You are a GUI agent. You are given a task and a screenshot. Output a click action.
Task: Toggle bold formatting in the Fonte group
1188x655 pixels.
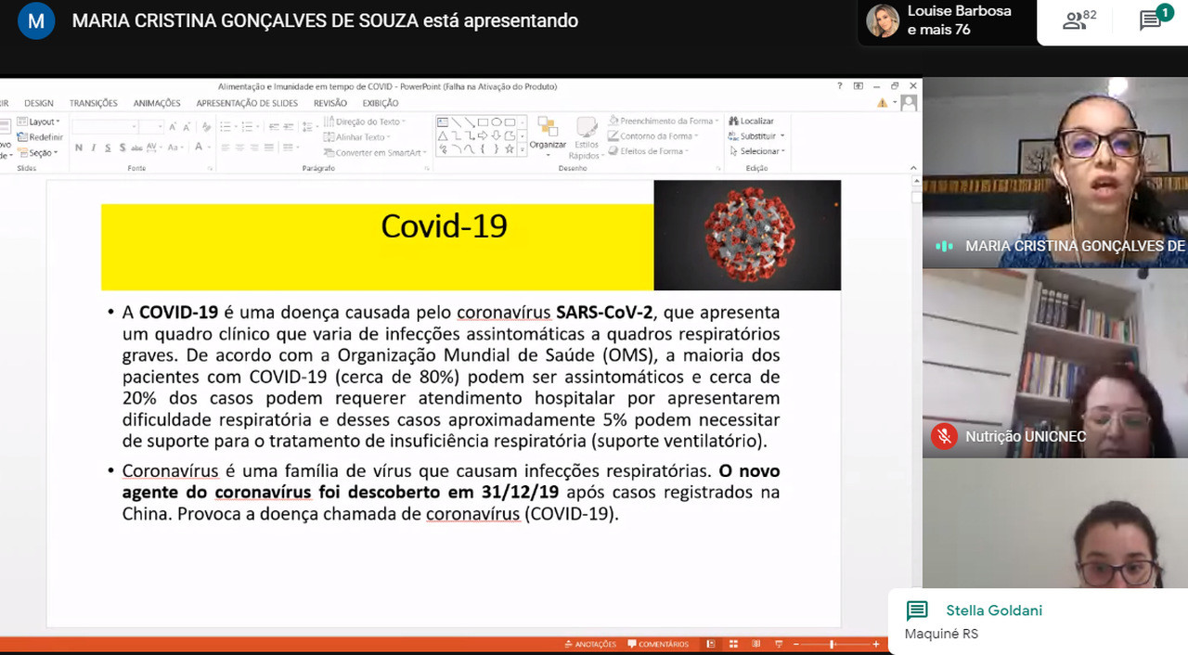click(x=79, y=148)
